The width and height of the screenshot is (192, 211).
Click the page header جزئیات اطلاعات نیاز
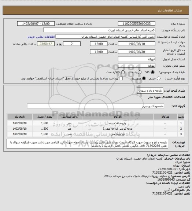pos(170,11)
